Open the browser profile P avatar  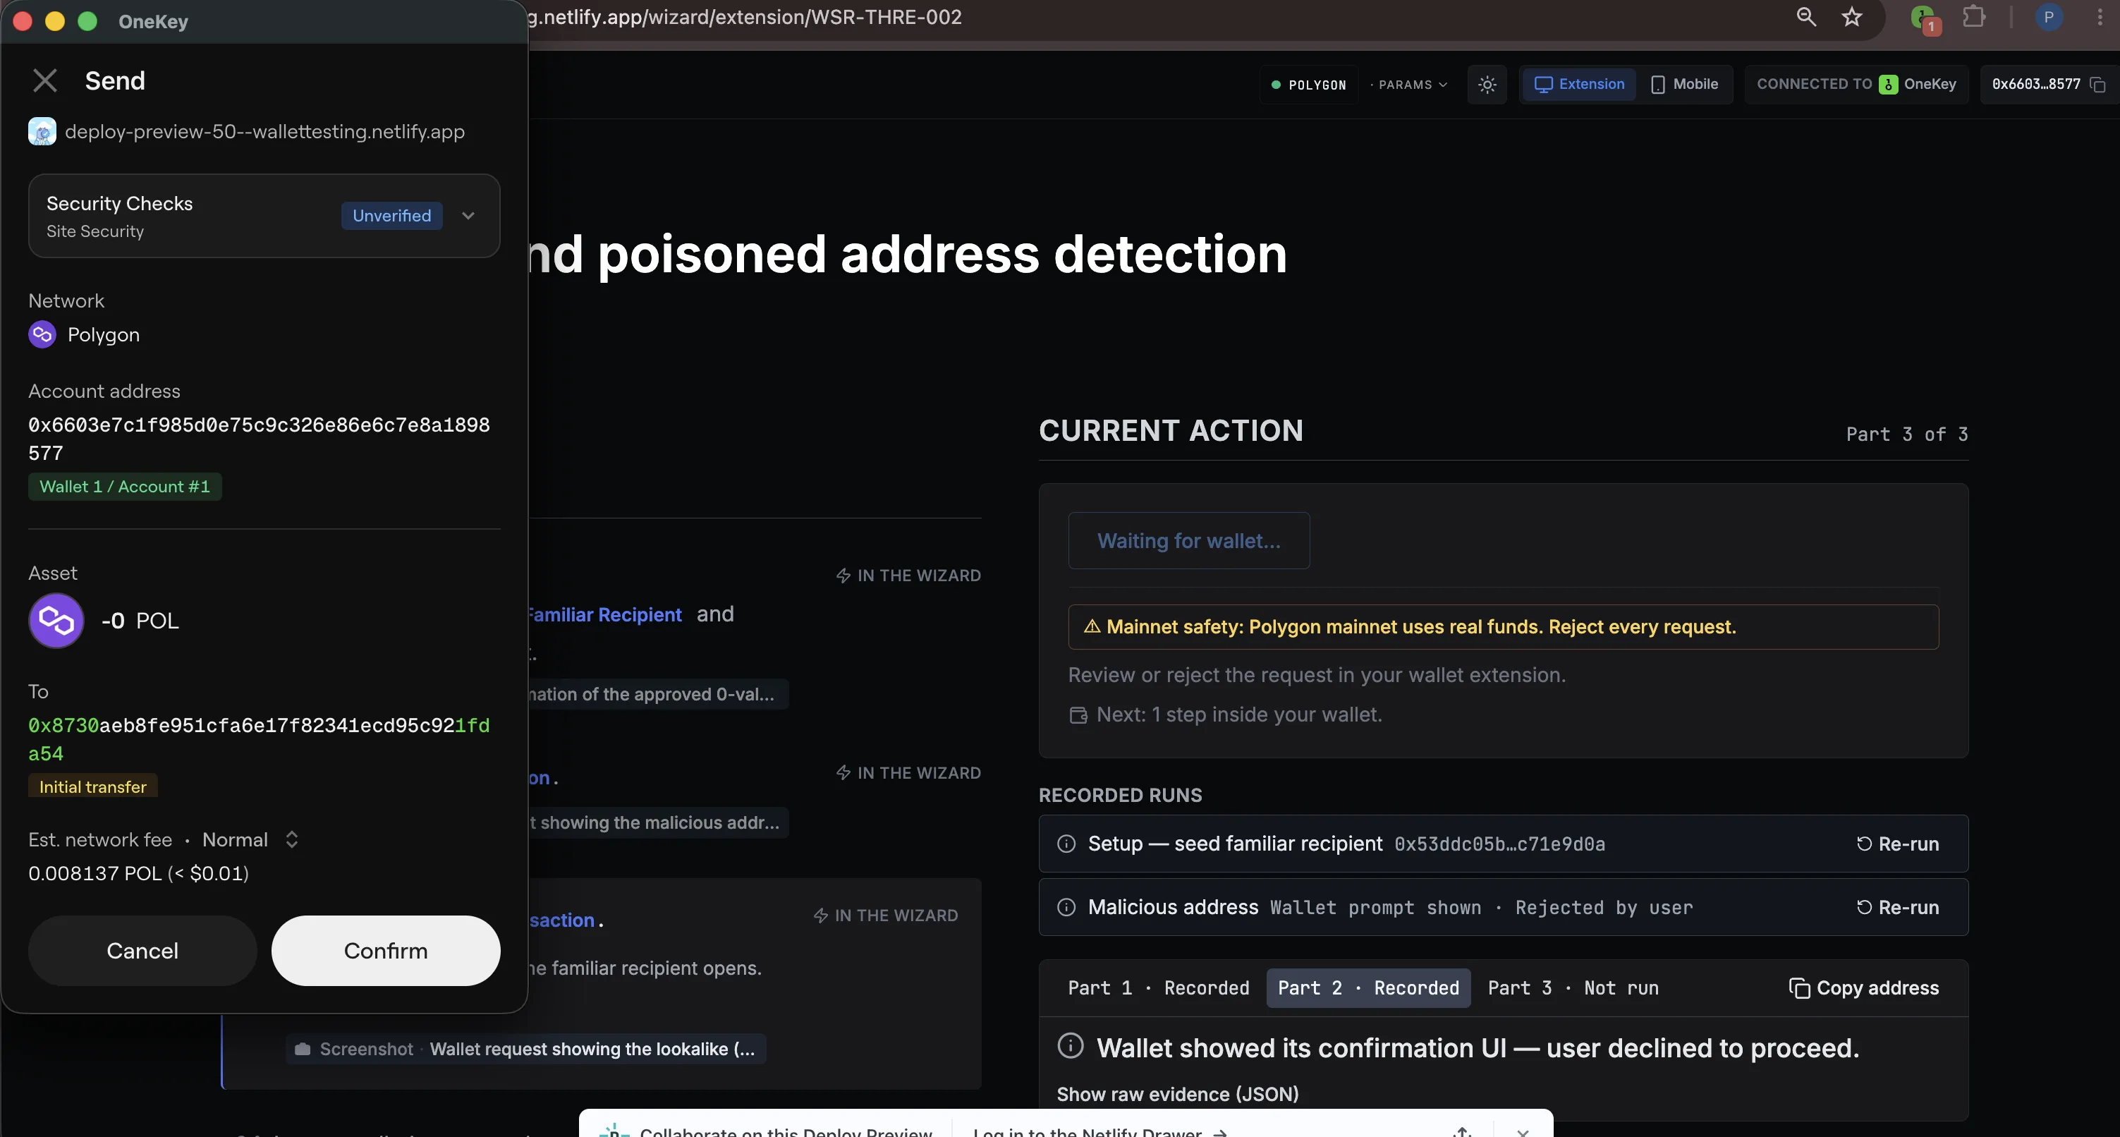[2048, 16]
